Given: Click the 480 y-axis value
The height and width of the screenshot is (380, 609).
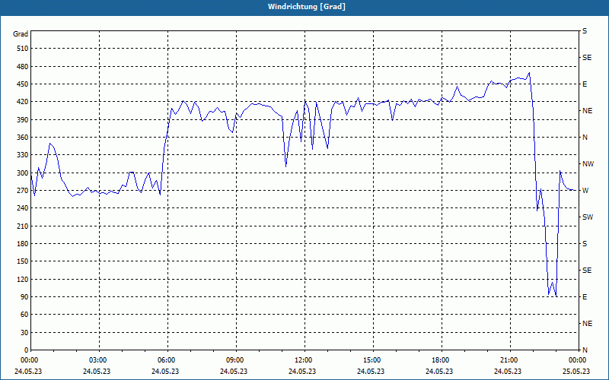Looking at the screenshot, I should [x=23, y=67].
